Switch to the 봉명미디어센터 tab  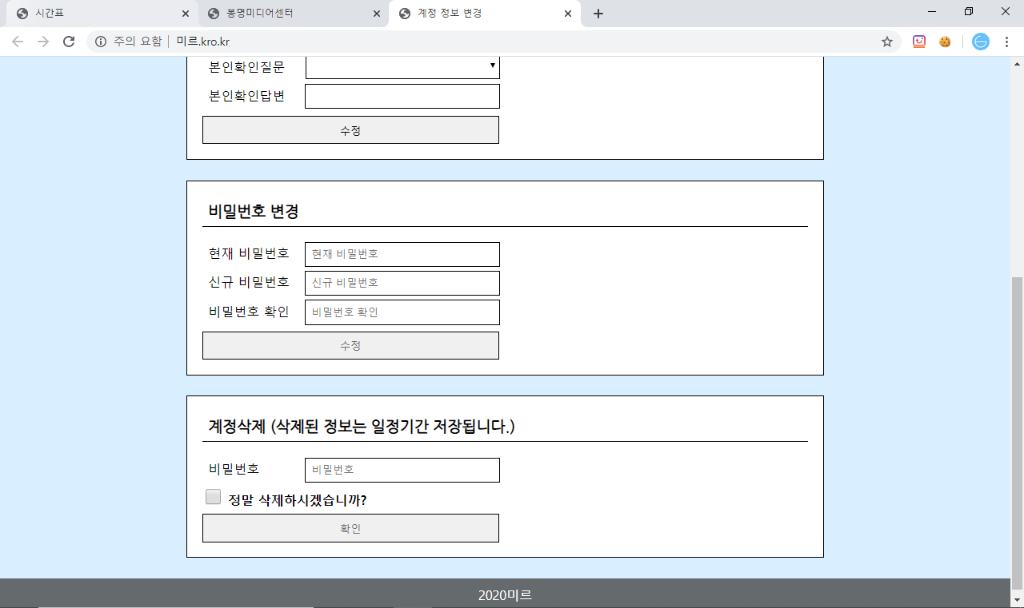(292, 14)
